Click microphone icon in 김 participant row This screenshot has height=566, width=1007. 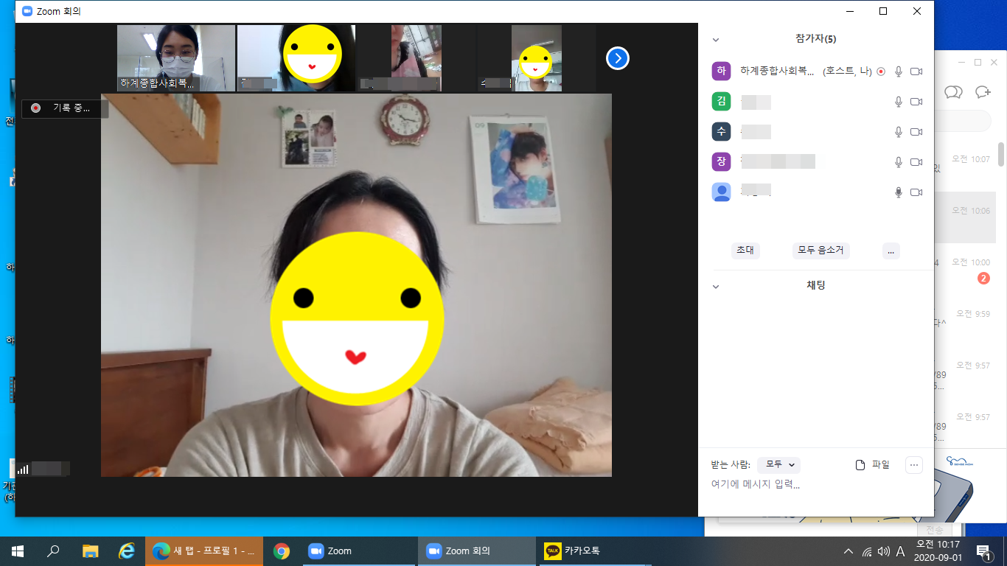click(x=898, y=102)
